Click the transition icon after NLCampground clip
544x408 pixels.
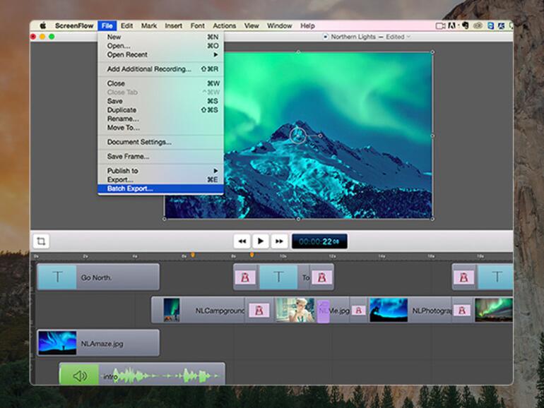pyautogui.click(x=259, y=311)
